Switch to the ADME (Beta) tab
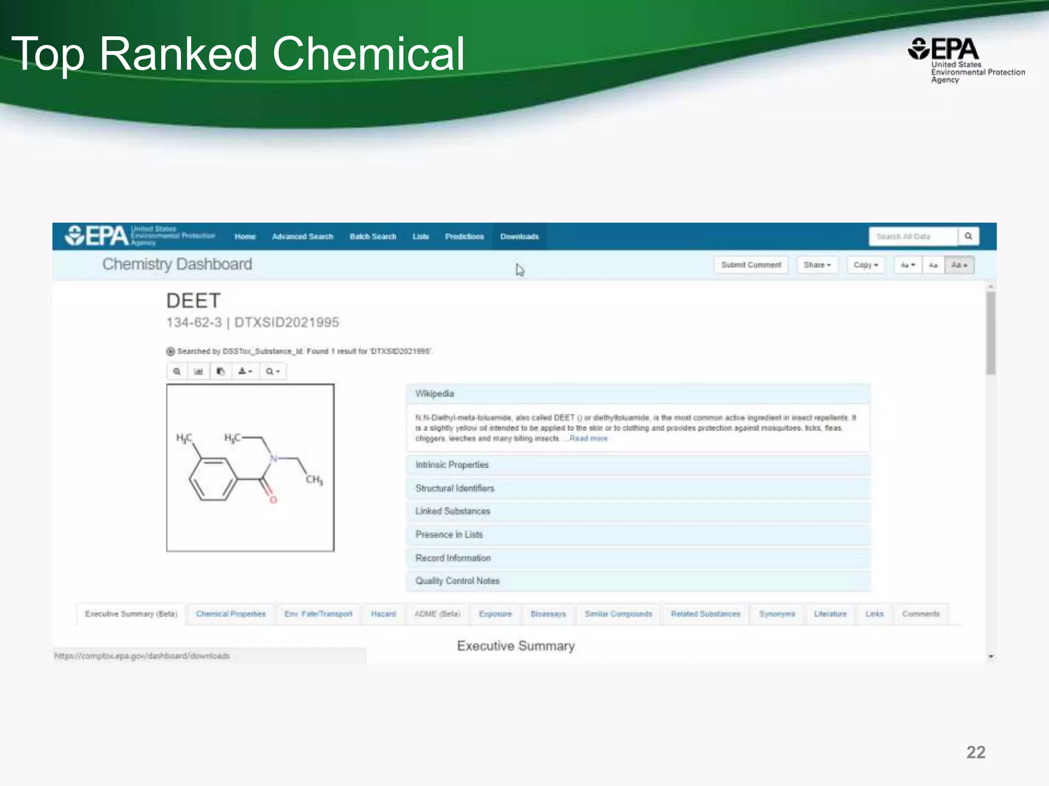 [x=437, y=614]
